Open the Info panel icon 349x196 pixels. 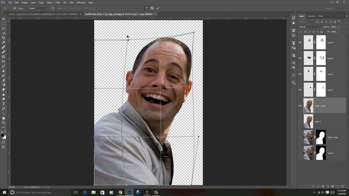[x=294, y=35]
